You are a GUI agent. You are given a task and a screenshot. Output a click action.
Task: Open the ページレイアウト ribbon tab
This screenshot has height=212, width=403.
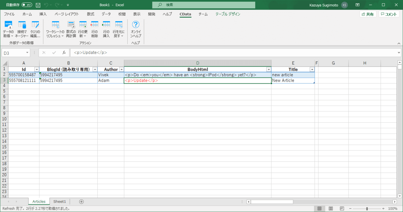point(67,14)
